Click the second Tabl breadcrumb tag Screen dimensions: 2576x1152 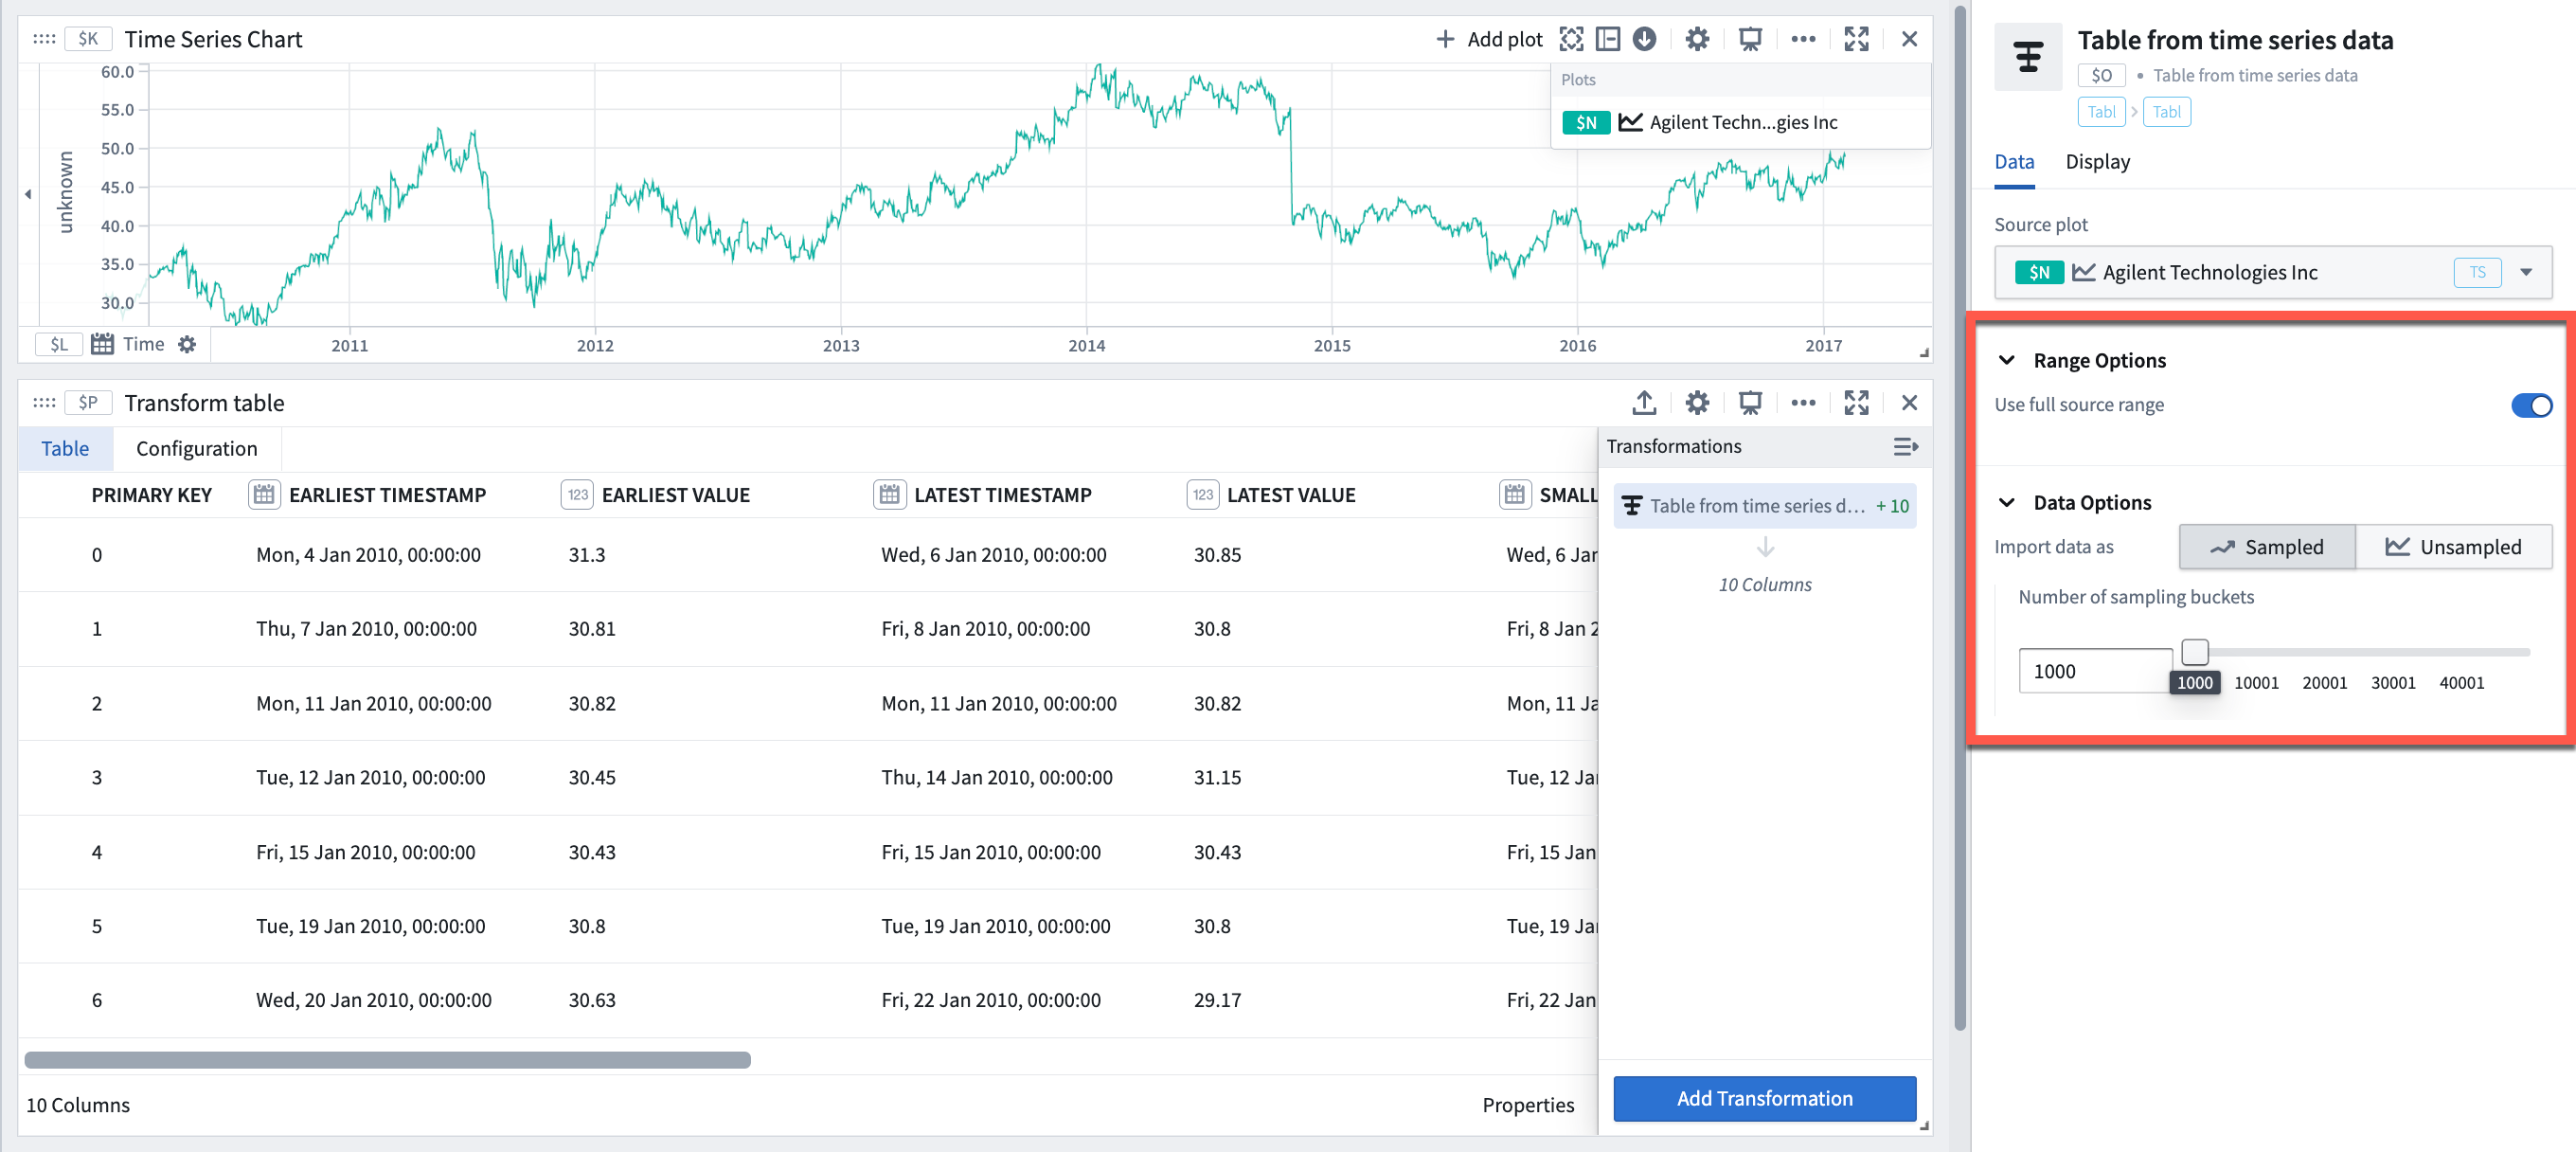[x=2166, y=112]
